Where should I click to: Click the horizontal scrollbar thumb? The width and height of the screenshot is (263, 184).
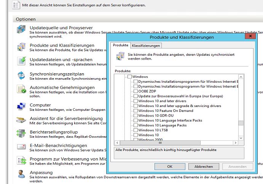160,143
